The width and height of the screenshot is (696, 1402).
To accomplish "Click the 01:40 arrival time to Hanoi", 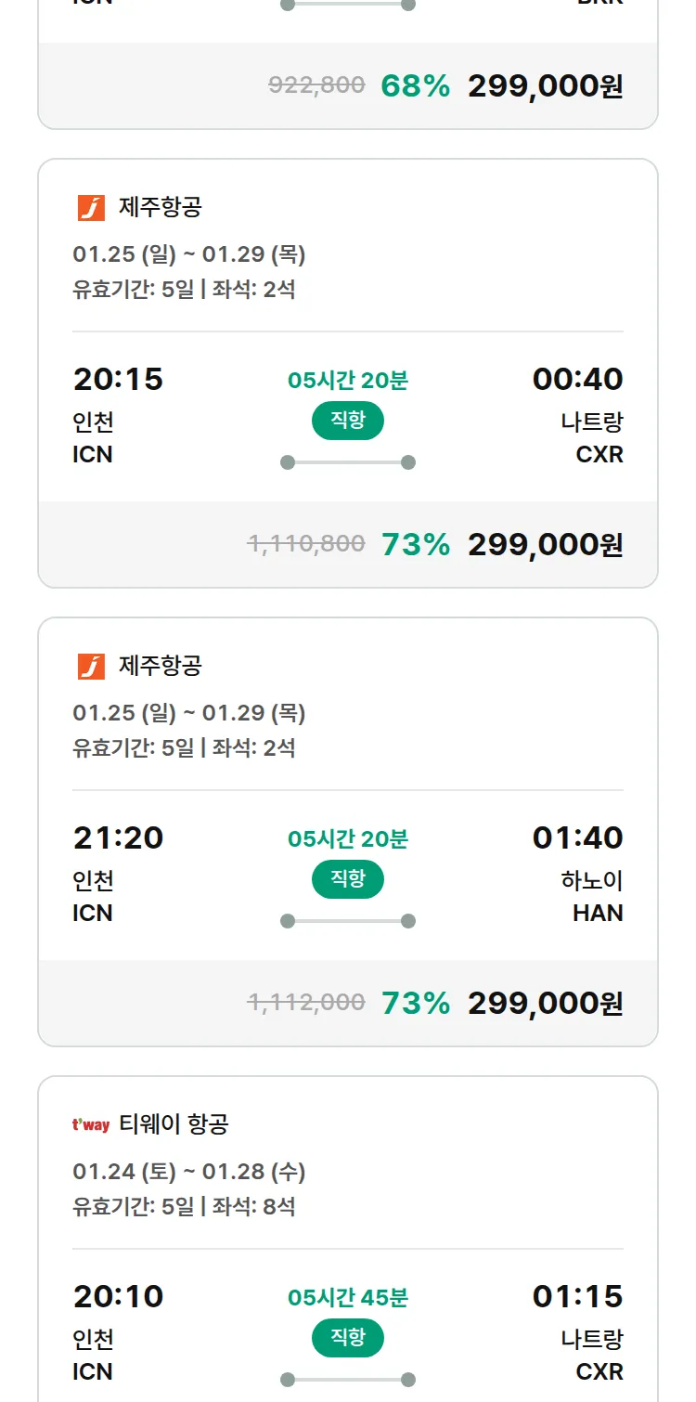I will point(577,837).
